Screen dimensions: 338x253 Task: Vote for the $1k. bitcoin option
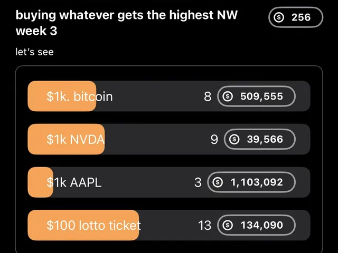79,96
